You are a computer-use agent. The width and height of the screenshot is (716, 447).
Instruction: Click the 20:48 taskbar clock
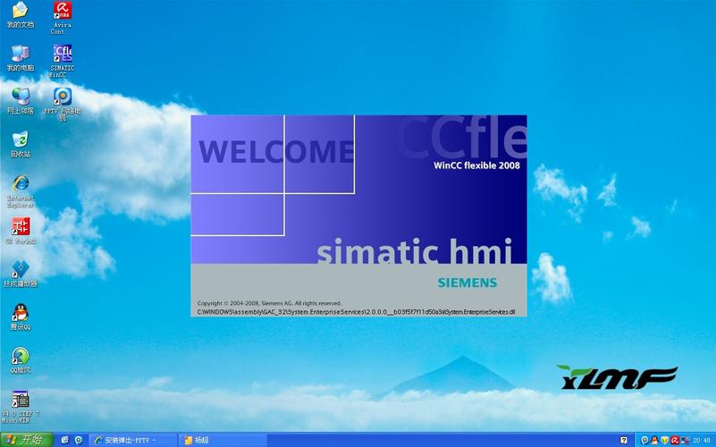pyautogui.click(x=702, y=441)
